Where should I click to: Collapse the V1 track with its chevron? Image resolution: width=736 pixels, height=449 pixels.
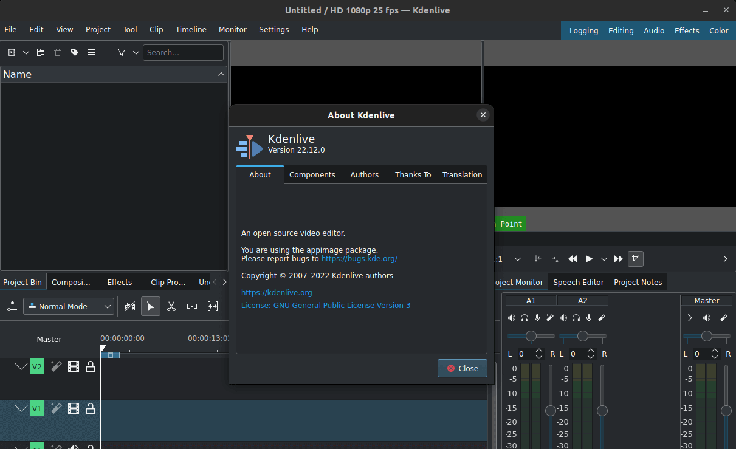click(21, 408)
